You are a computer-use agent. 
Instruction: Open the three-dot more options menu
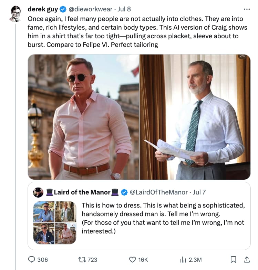click(x=247, y=9)
